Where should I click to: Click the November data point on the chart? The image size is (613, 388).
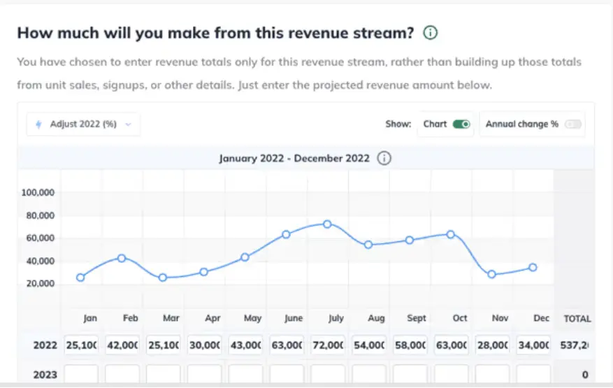coord(492,274)
